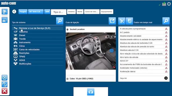The height and width of the screenshot is (96, 172).
Task: Select A válvula para a programação row
Action: pyautogui.click(x=144, y=29)
